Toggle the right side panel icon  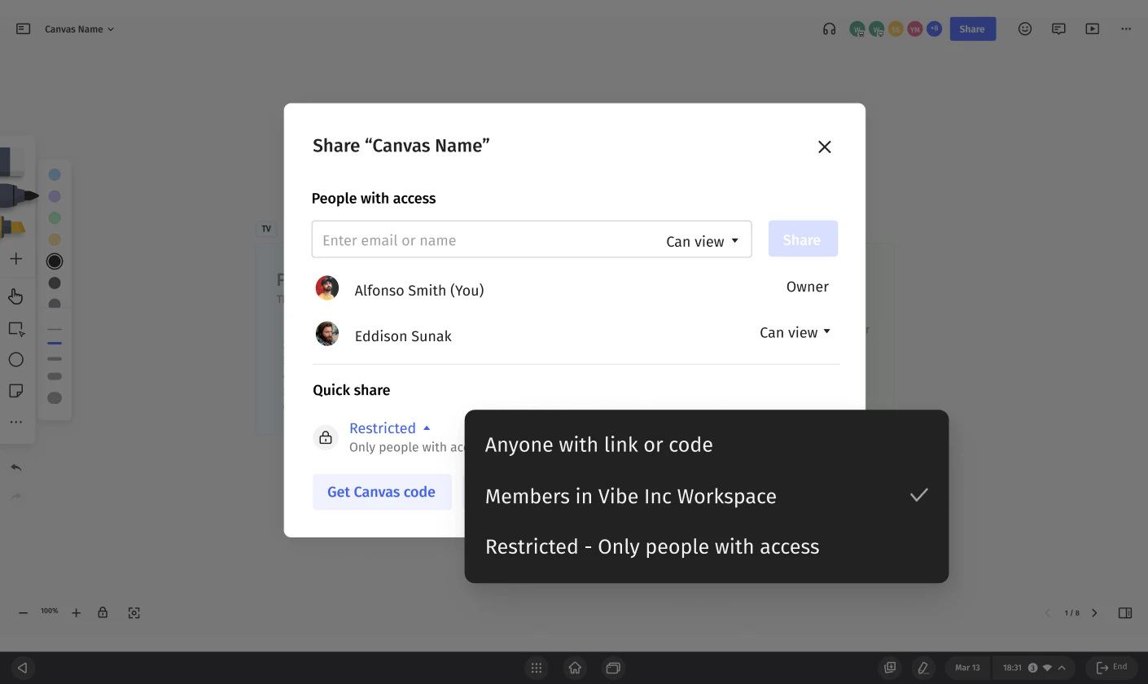coord(1125,613)
